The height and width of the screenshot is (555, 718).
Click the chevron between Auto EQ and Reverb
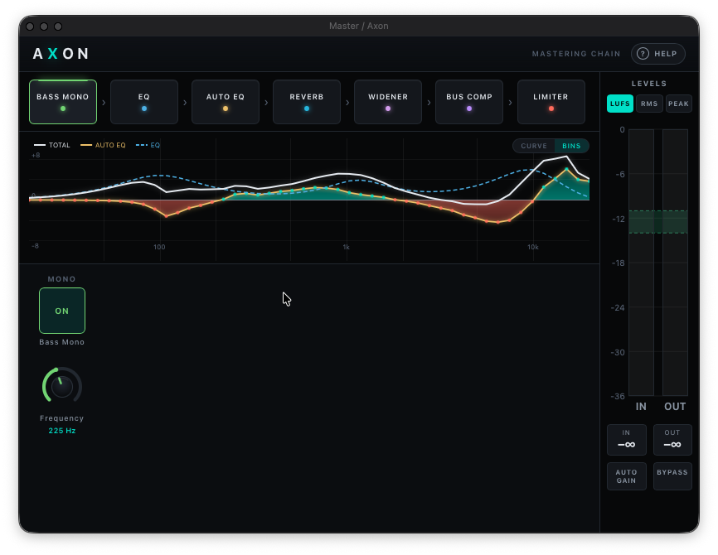[x=266, y=103]
